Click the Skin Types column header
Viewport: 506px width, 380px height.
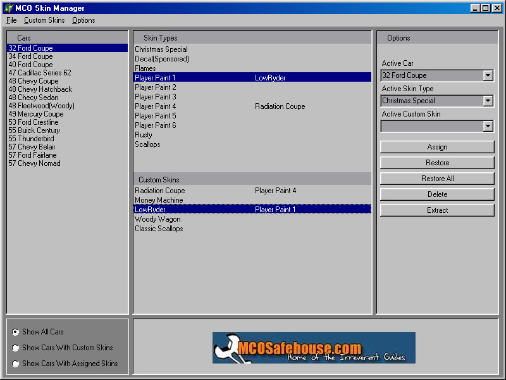(x=252, y=38)
